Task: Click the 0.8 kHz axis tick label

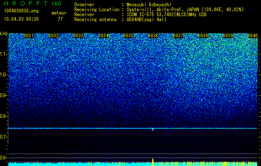Action: click(x=3, y=116)
